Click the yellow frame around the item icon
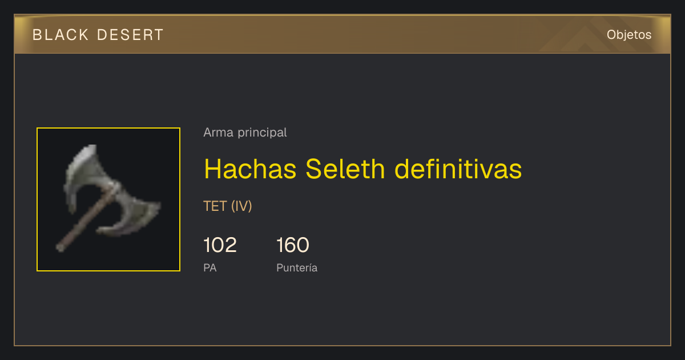Viewport: 685px width, 360px height. 108,128
